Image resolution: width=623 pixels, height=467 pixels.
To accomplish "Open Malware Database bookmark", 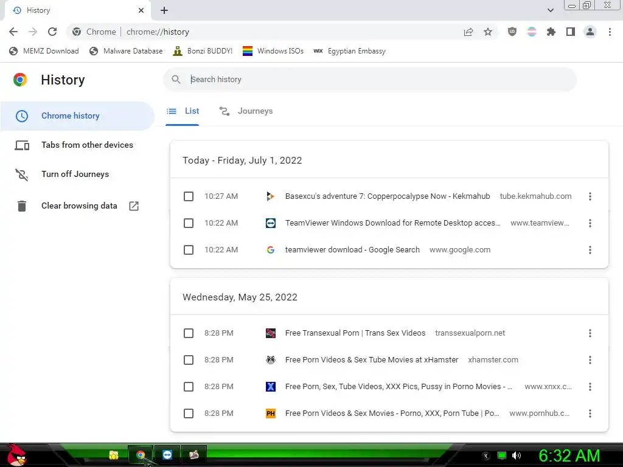I will pyautogui.click(x=126, y=51).
